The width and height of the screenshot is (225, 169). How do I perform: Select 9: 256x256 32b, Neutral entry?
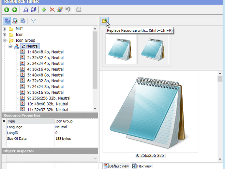[49, 98]
